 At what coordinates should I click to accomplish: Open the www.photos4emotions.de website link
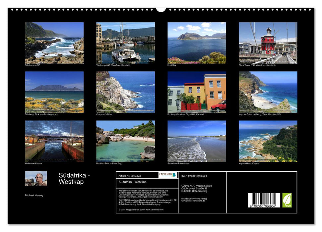pos(193,201)
